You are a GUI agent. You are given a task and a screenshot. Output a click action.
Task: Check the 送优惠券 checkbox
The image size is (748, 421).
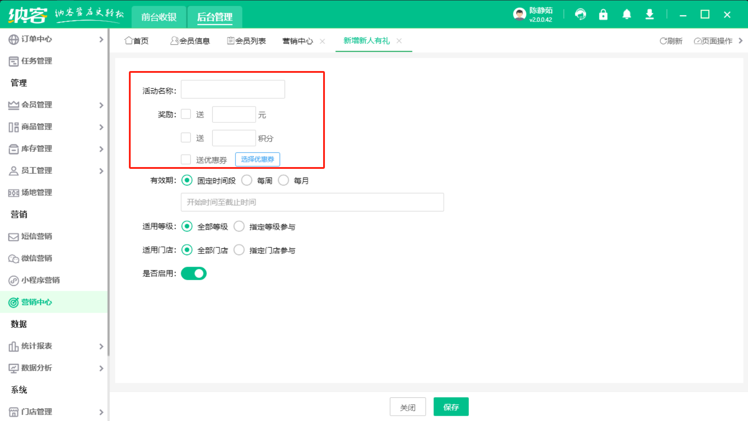186,159
